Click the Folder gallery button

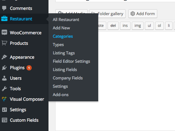[107, 14]
